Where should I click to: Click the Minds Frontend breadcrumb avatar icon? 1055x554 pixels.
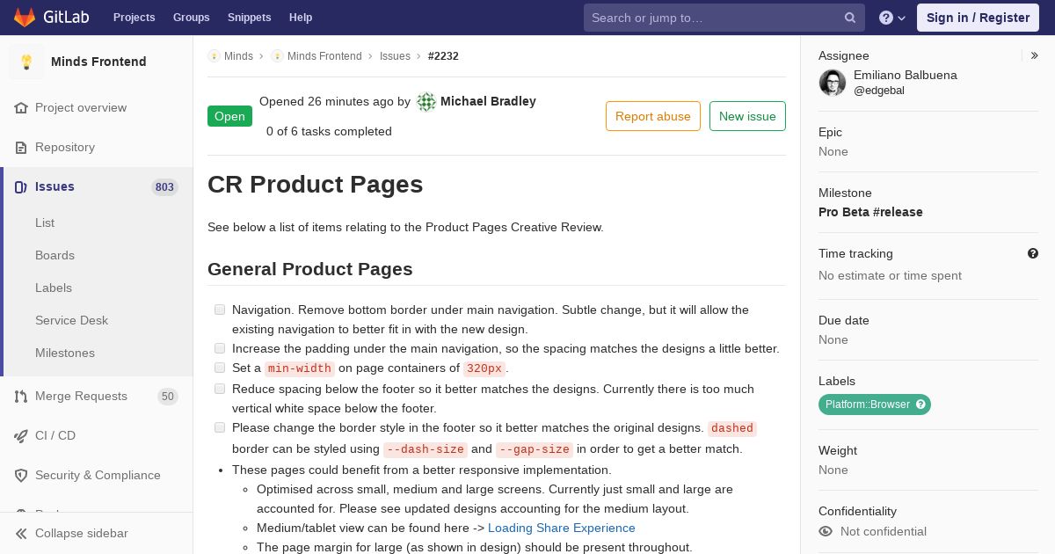coord(277,55)
